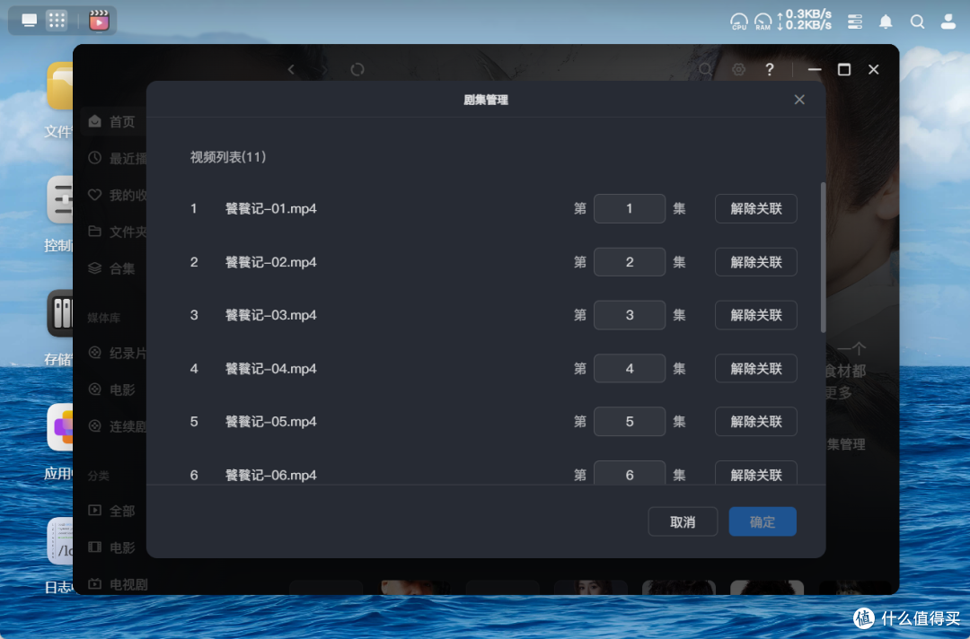The image size is (970, 639).
Task: Click episode number field for 饕餮记-06.mp4
Action: (629, 473)
